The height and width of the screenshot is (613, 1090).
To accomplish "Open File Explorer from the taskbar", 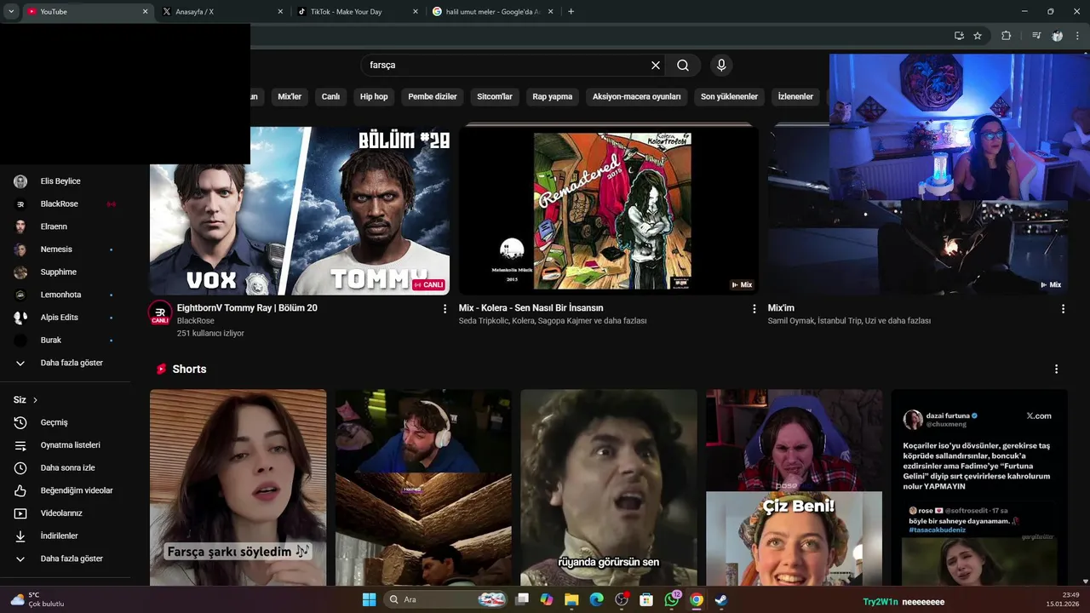I will pyautogui.click(x=571, y=599).
